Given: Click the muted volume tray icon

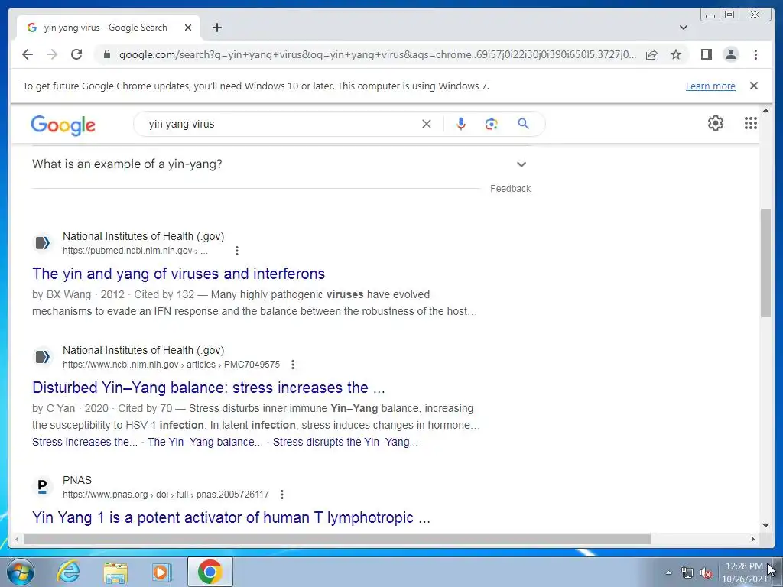Looking at the screenshot, I should coord(706,573).
